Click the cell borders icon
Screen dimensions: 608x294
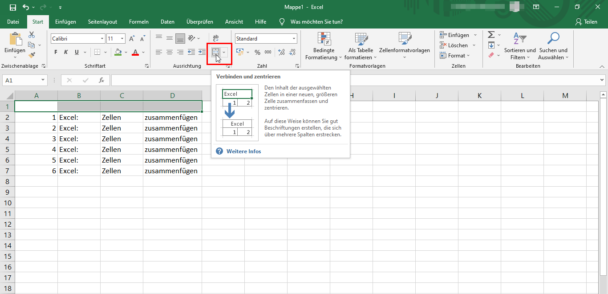98,52
